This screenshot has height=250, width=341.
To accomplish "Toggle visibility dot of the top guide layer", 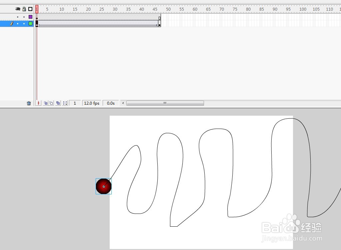I will pyautogui.click(x=18, y=17).
